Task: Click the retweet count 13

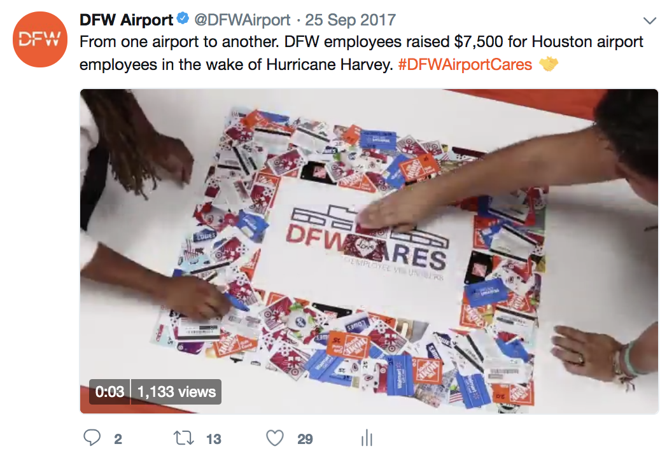Action: [214, 439]
